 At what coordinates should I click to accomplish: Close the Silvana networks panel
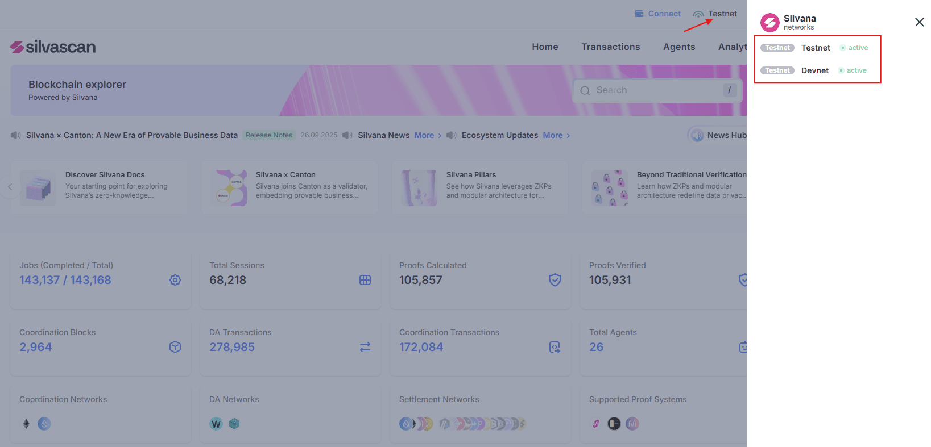[919, 22]
